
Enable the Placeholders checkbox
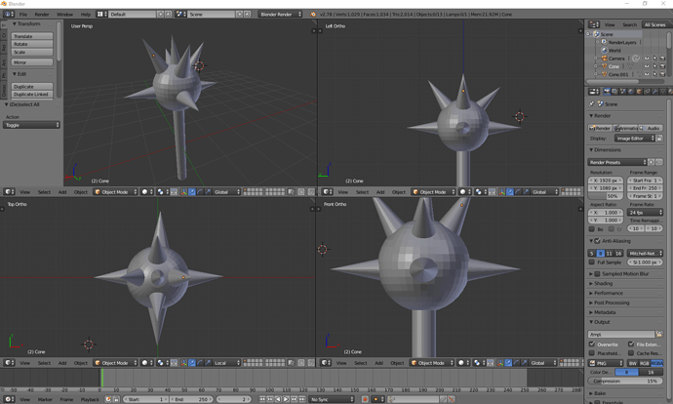[x=592, y=353]
